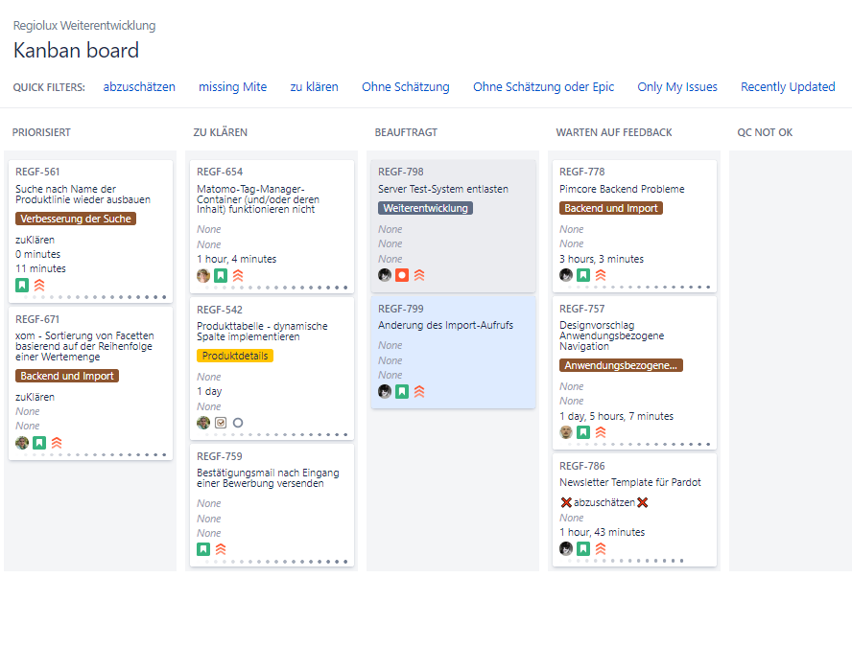Click the assignee avatar on REGF-757
The height and width of the screenshot is (647, 852).
pos(566,432)
